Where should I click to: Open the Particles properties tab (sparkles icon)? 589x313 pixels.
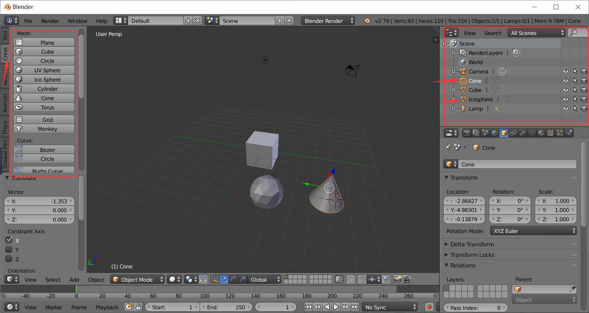(560, 133)
